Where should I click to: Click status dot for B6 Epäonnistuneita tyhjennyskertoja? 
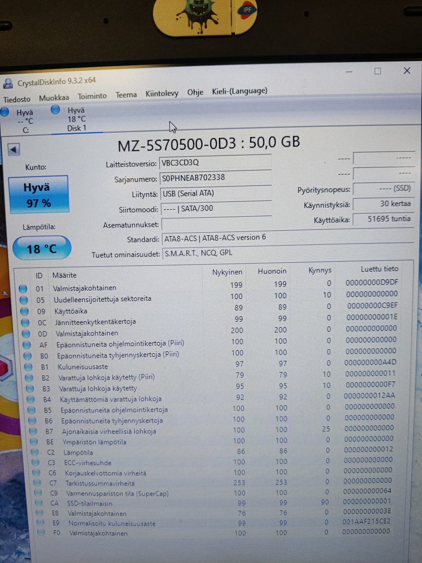point(33,421)
